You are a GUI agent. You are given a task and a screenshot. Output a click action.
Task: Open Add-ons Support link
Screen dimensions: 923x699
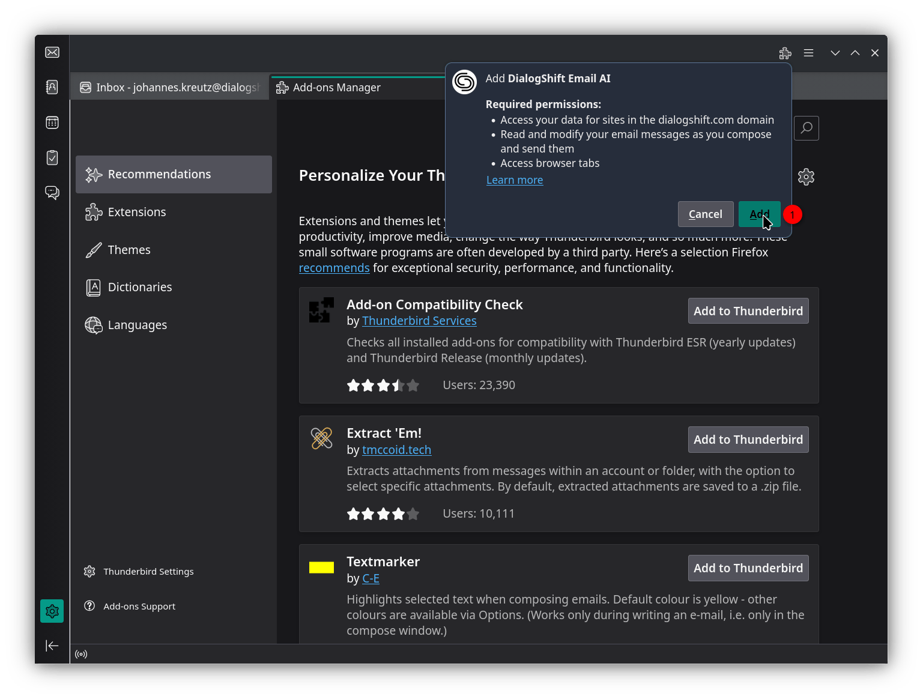139,607
